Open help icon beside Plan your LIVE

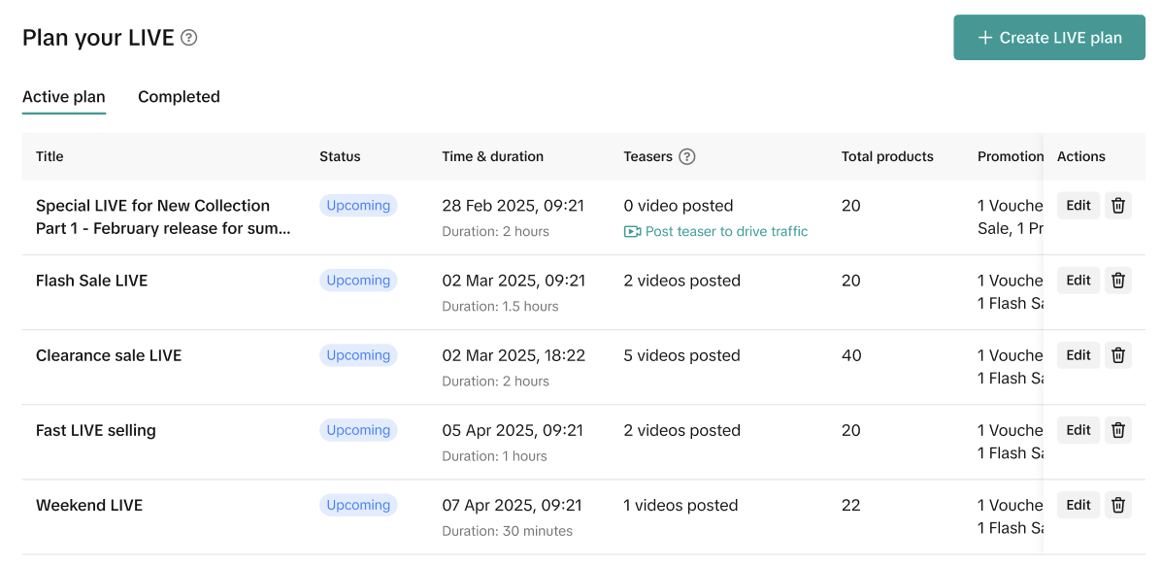point(189,38)
